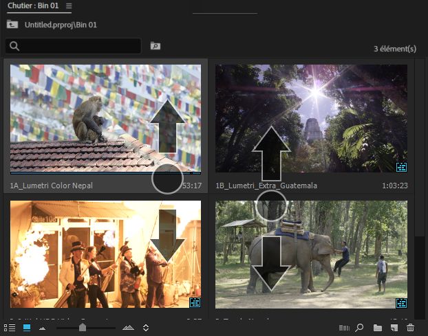Click the 1B_Lumetri_Extra_Guatemala clip name
The image size is (428, 336).
(x=266, y=186)
